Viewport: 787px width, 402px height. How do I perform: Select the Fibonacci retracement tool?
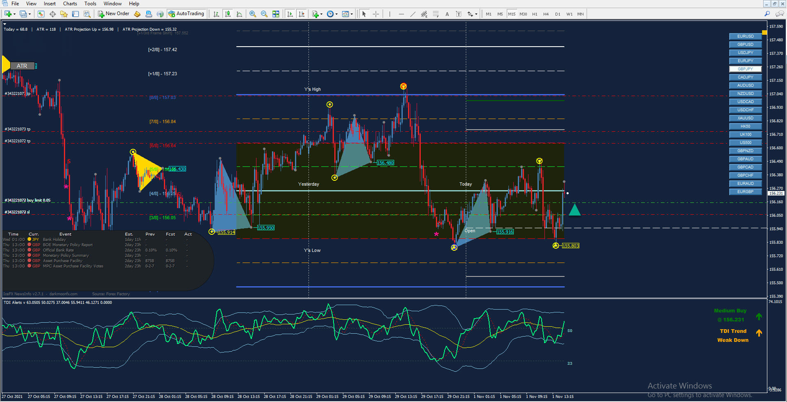(435, 14)
